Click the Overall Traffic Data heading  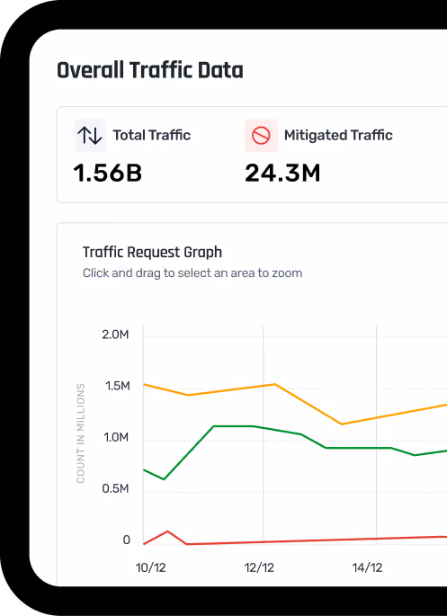point(150,70)
